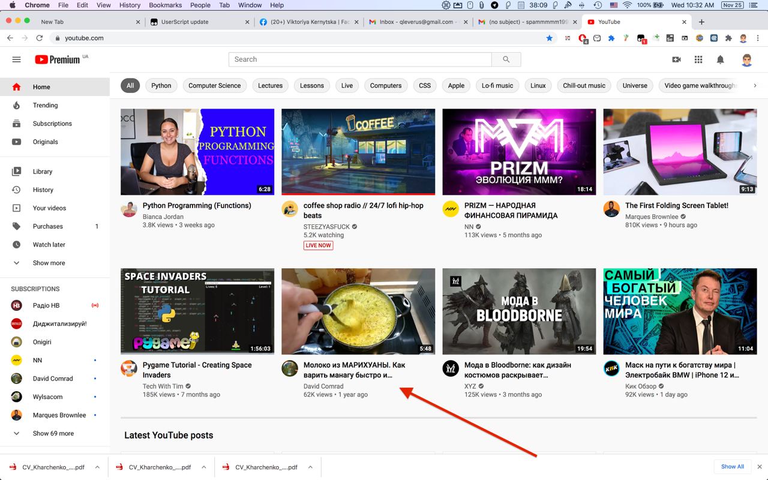Reload the page with refresh icon
This screenshot has width=768, height=480.
click(x=40, y=38)
